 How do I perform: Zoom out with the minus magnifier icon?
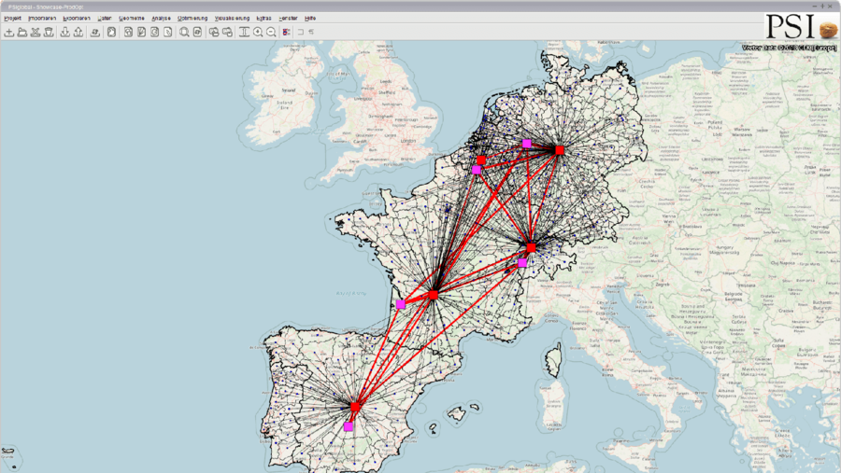click(271, 33)
